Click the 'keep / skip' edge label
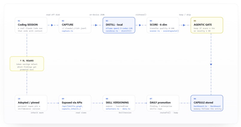 coord(185,15)
